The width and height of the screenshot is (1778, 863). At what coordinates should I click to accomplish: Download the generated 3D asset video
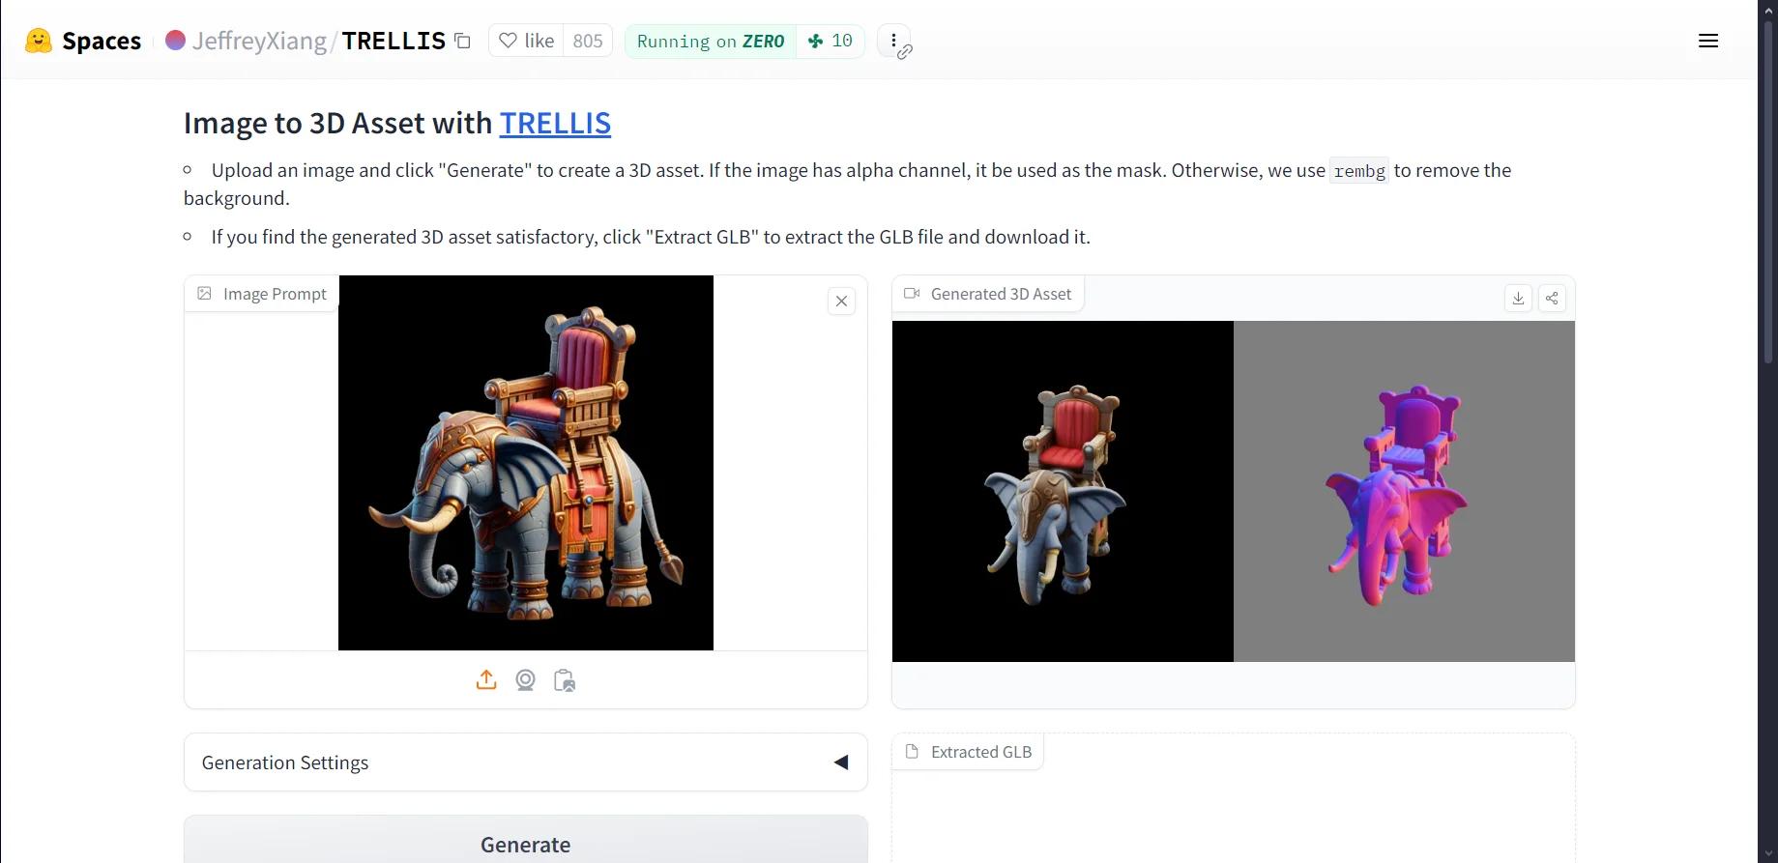(x=1518, y=299)
